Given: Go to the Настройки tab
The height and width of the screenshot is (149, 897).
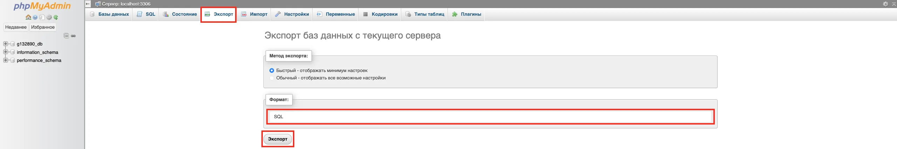Looking at the screenshot, I should coord(292,14).
